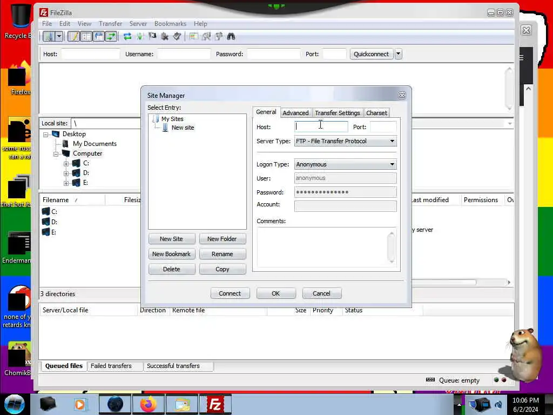Select the General tab
The height and width of the screenshot is (415, 553).
(266, 112)
